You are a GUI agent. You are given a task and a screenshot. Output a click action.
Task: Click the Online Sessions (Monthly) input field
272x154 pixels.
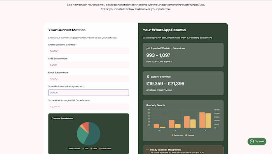(x=89, y=51)
